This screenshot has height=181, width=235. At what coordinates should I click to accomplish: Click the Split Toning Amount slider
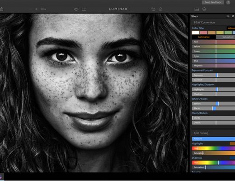(213, 139)
